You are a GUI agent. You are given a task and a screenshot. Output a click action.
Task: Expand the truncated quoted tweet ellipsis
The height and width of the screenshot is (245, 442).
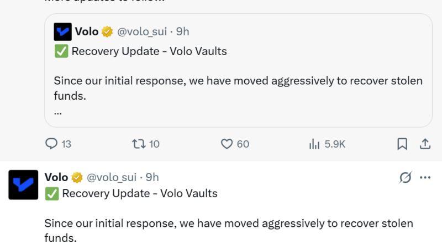click(58, 111)
